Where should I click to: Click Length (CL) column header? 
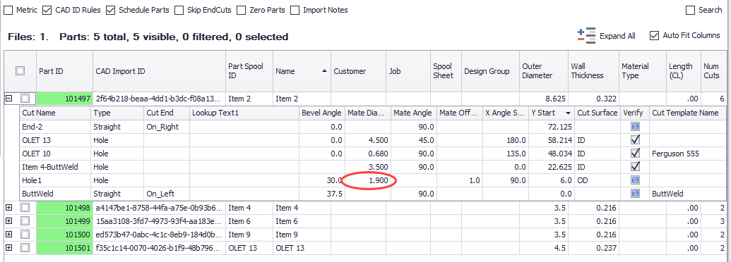(x=683, y=71)
